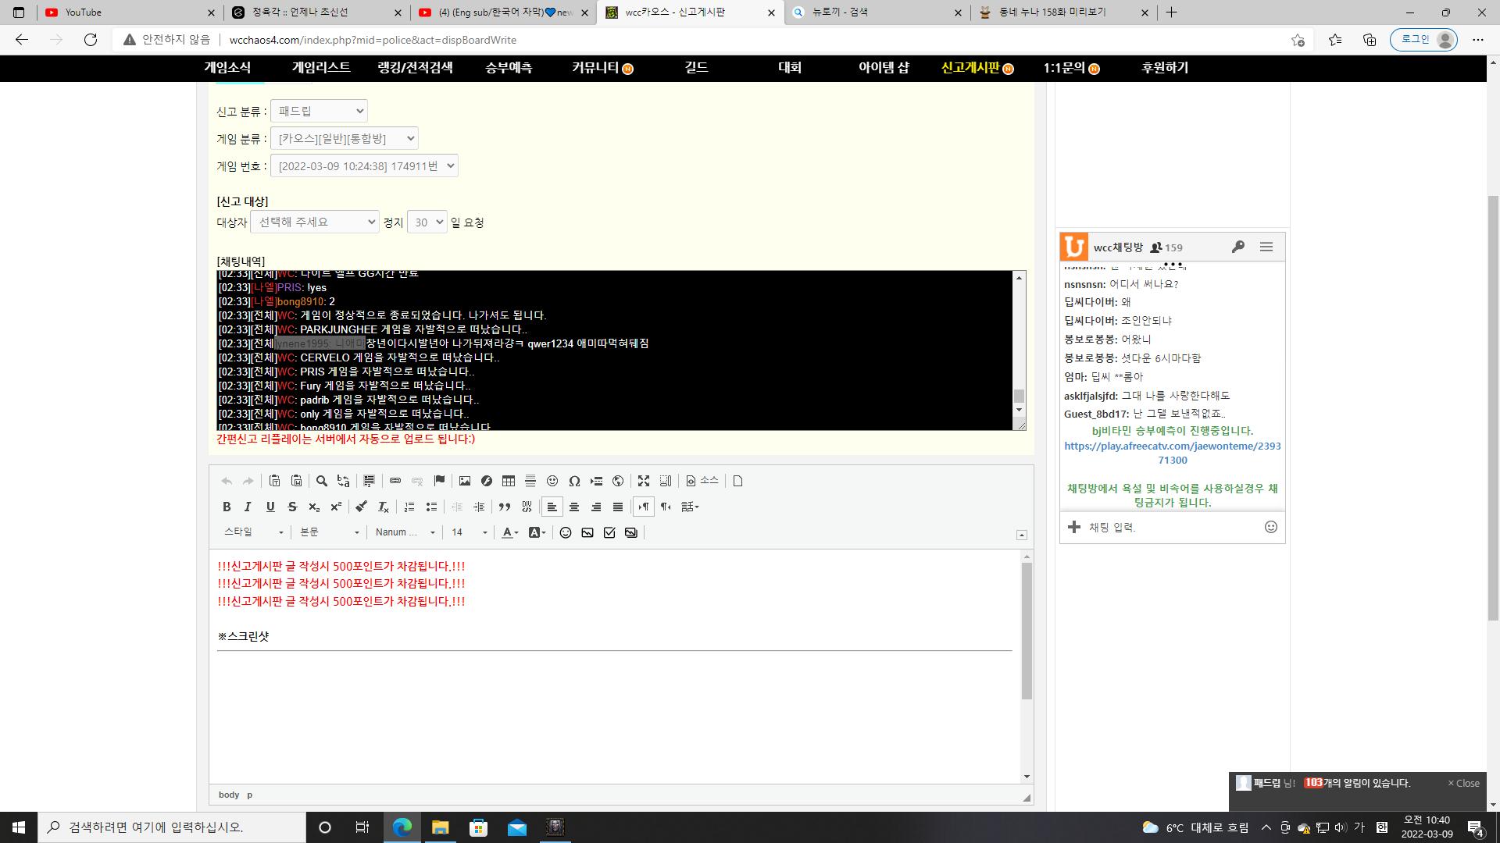This screenshot has height=843, width=1500.
Task: Click the Show Blocks icon
Action: (x=666, y=481)
